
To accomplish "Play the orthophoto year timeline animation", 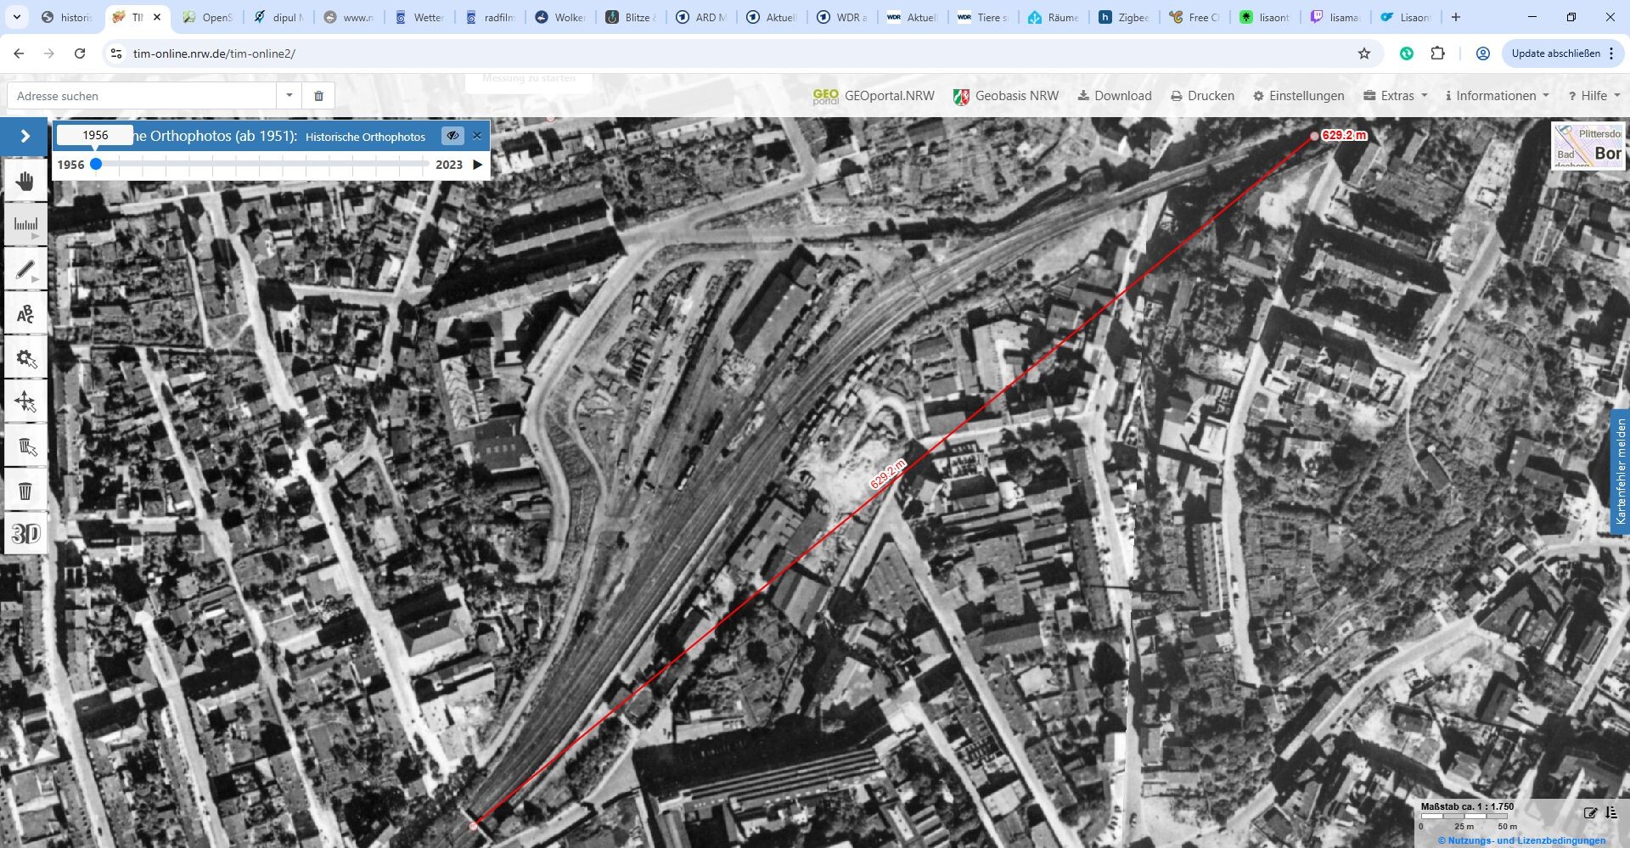I will [477, 165].
